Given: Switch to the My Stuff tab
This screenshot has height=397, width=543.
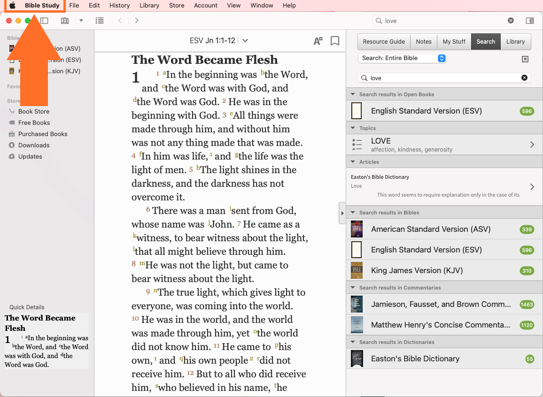Looking at the screenshot, I should pos(454,41).
